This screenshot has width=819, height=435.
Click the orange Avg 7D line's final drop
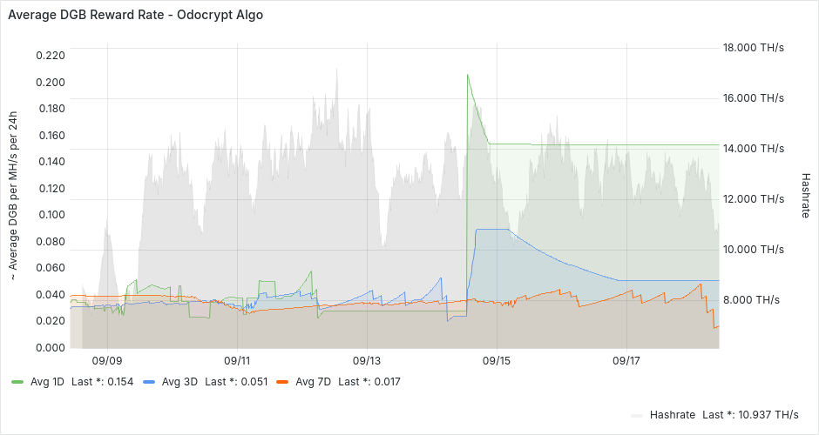coord(714,318)
